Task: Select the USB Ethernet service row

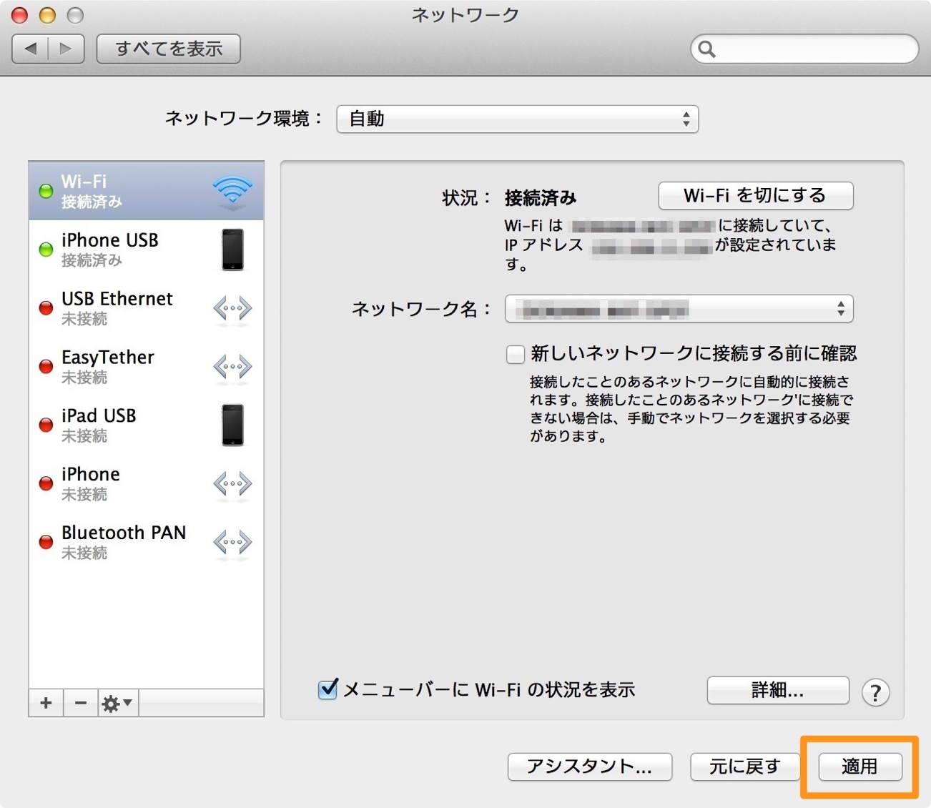Action: 147,308
